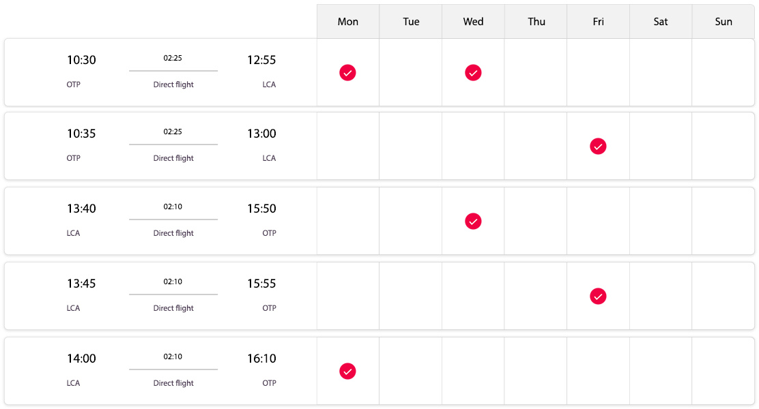The width and height of the screenshot is (759, 409).
Task: Click the Monday checkmark for 14:00 LCA flight
Action: click(x=347, y=371)
